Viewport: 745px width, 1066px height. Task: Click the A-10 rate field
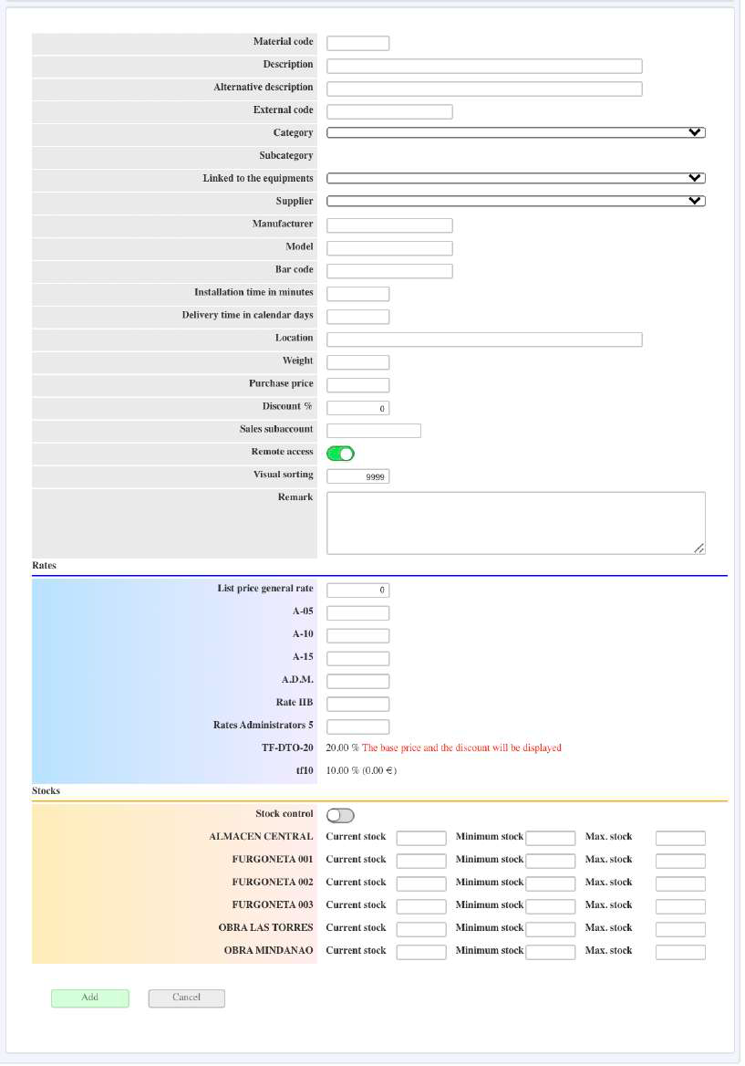tap(357, 635)
